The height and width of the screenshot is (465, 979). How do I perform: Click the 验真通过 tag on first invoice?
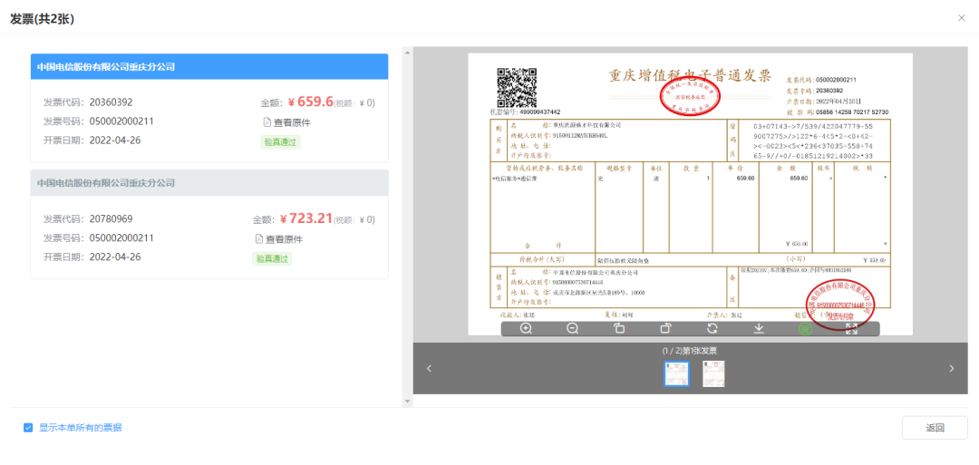click(280, 141)
